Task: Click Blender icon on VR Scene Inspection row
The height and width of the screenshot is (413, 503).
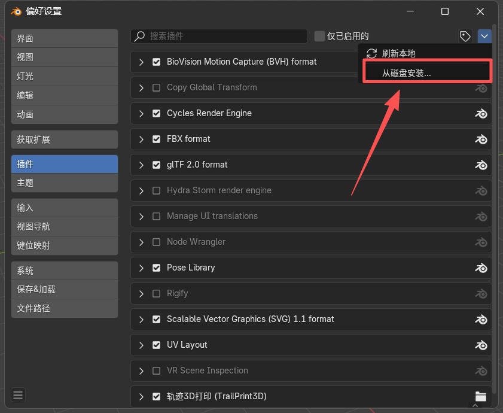Action: pos(481,371)
